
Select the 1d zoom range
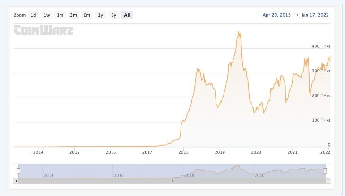33,15
